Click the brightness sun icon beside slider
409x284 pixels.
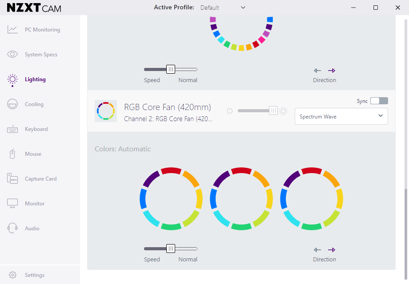coord(283,111)
